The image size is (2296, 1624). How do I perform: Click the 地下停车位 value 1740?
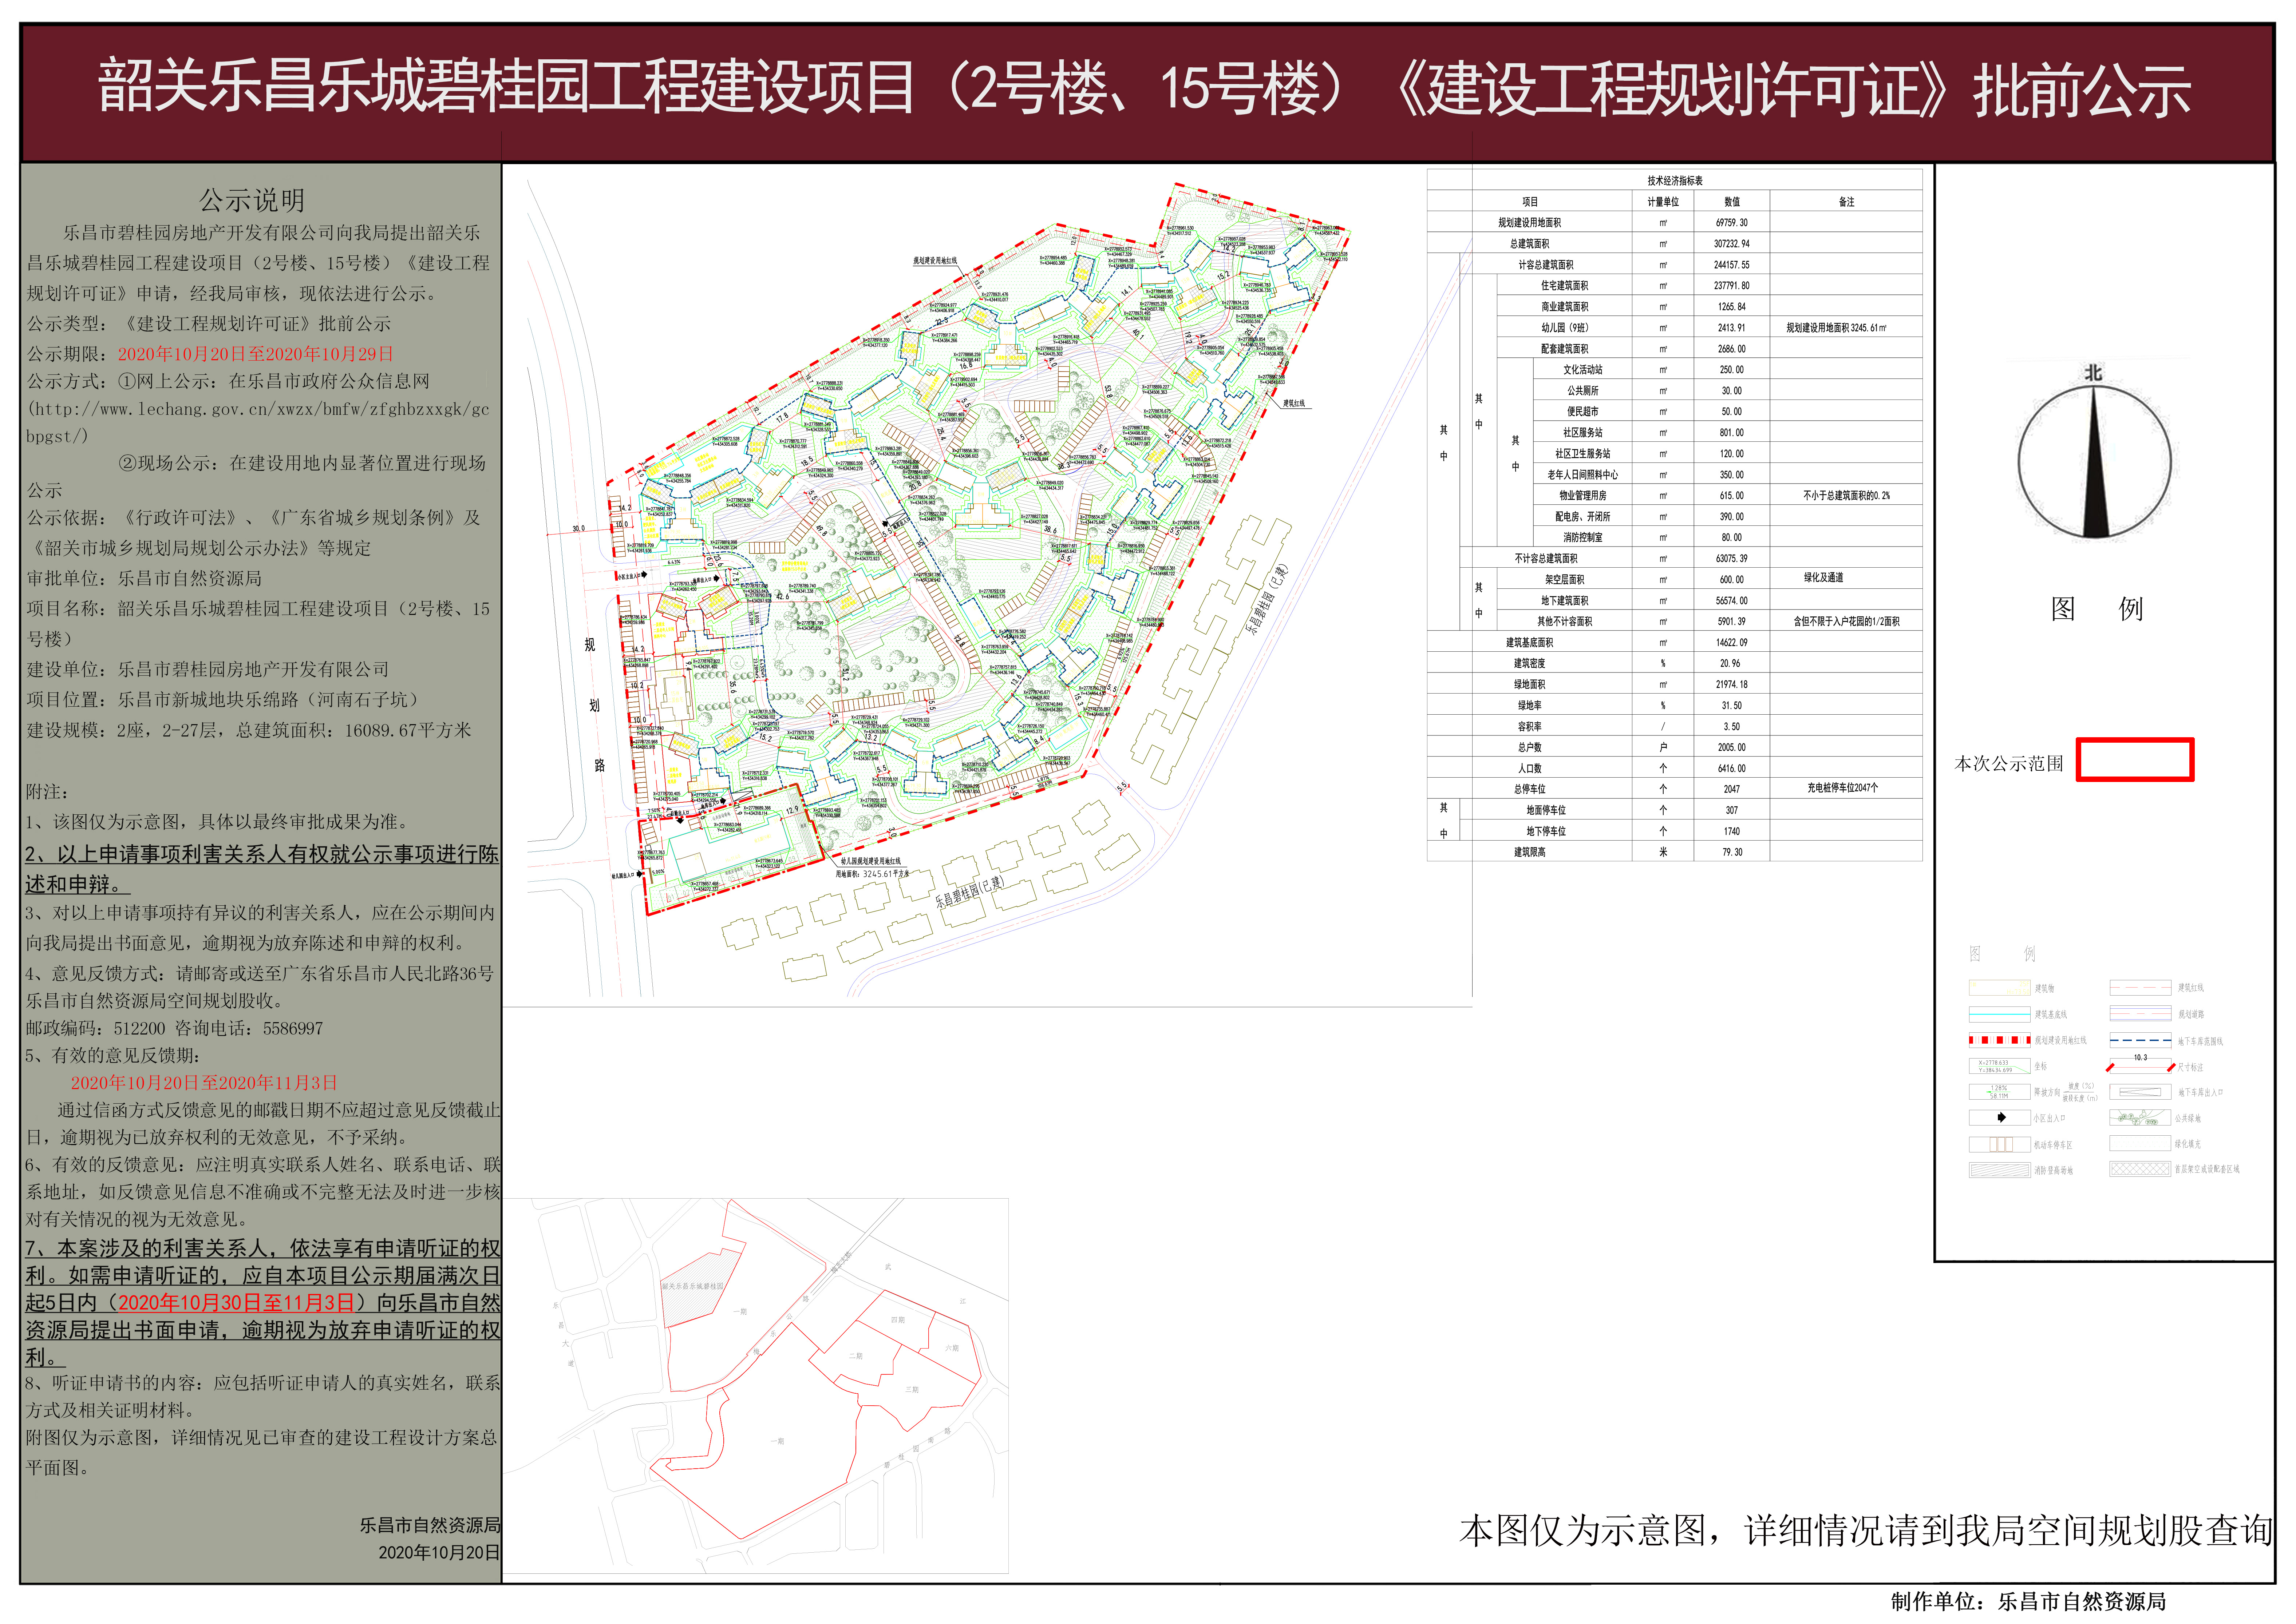tap(1732, 832)
